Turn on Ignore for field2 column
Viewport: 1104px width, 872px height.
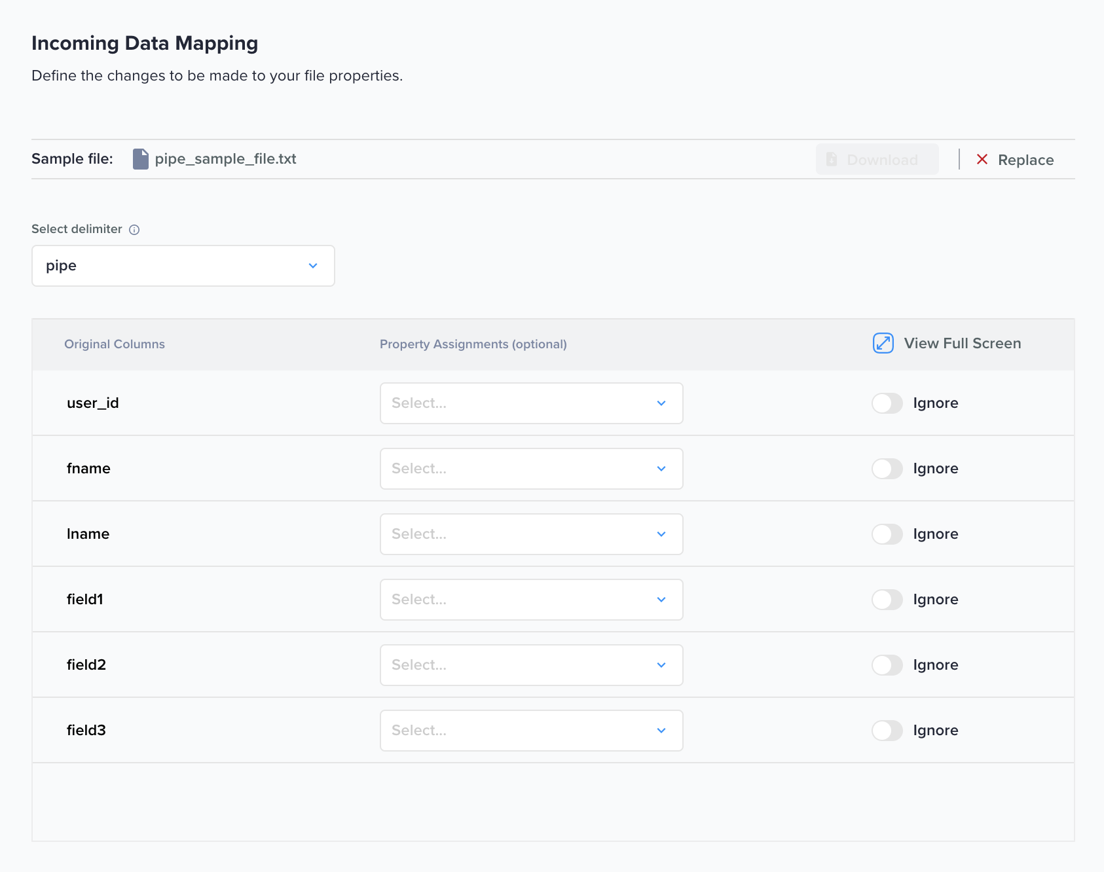click(887, 665)
